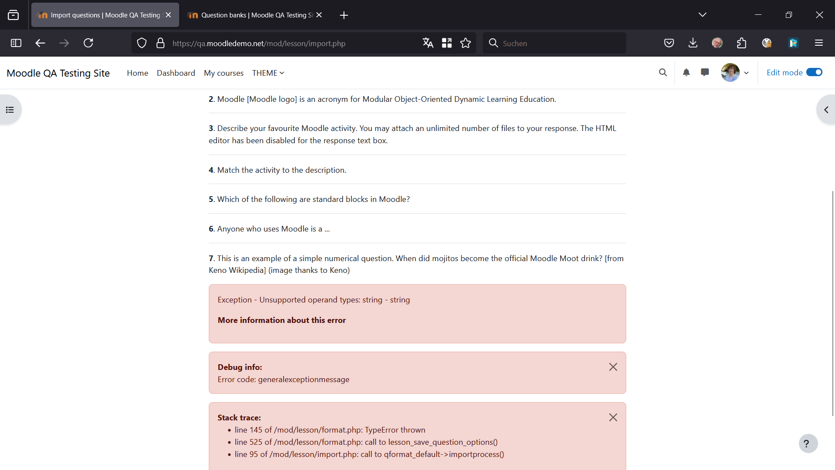Close the Import questions tab
Screen dimensions: 835x470
[168, 15]
